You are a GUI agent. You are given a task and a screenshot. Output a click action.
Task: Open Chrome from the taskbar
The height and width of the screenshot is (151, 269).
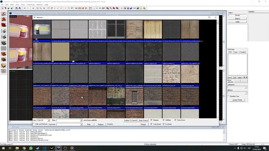coord(24,148)
